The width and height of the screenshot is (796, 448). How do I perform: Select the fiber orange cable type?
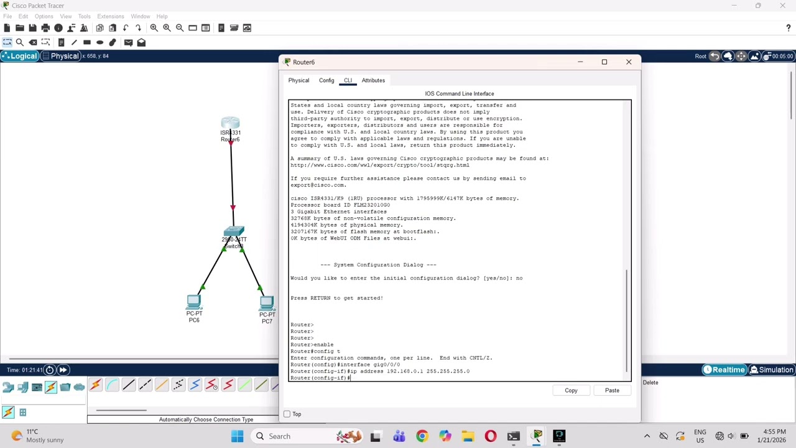click(x=162, y=386)
